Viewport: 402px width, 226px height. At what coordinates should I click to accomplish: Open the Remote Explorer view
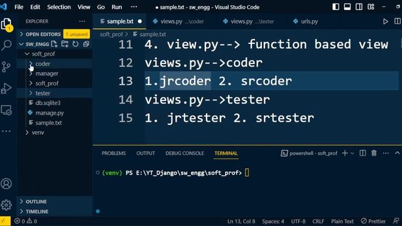coord(6,110)
